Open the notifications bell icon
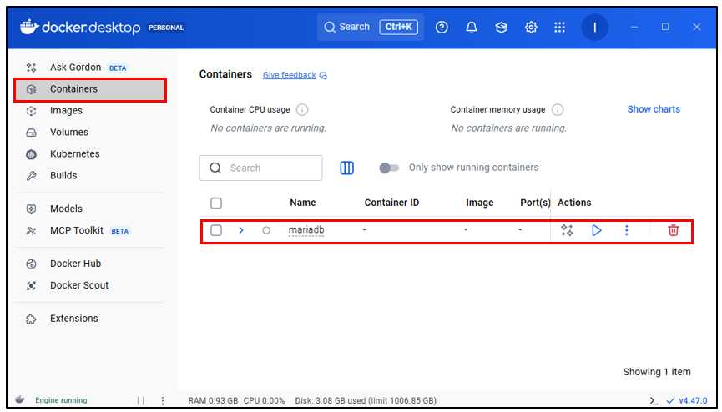The image size is (722, 412). (472, 27)
